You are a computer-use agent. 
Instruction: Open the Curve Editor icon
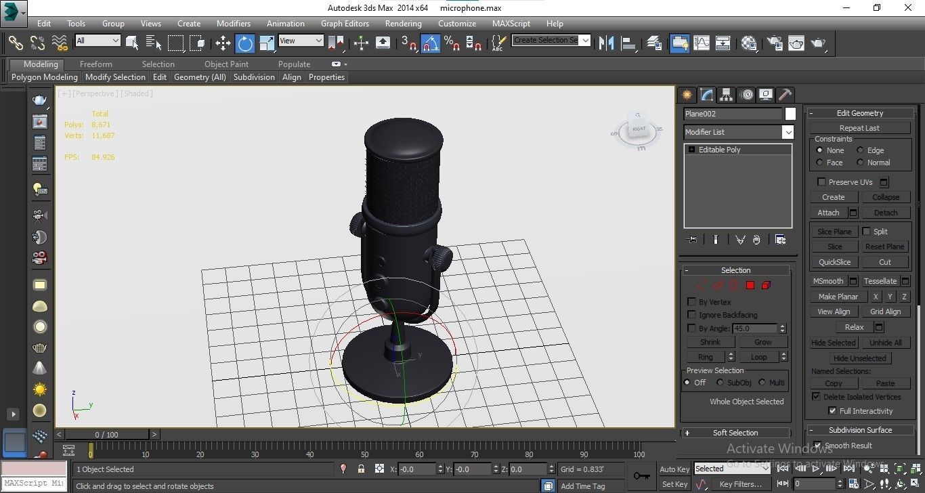pyautogui.click(x=702, y=43)
